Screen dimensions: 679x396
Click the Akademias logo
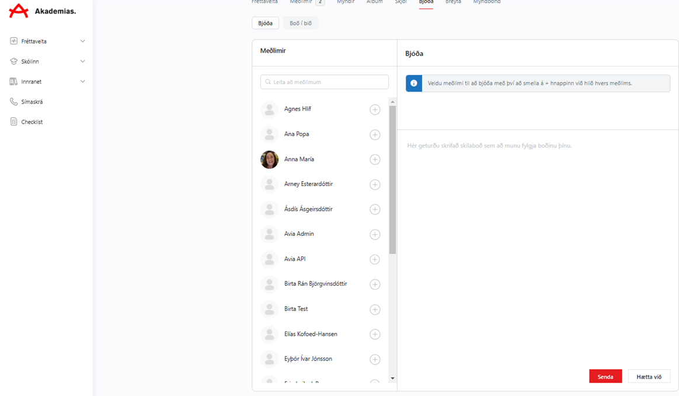pyautogui.click(x=43, y=11)
